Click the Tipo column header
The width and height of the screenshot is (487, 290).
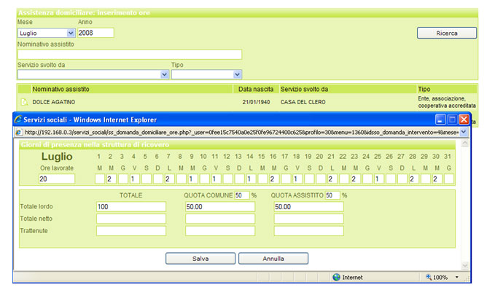424,89
